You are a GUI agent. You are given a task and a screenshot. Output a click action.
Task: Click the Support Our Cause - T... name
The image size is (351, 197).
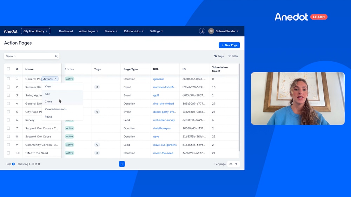(x=41, y=128)
